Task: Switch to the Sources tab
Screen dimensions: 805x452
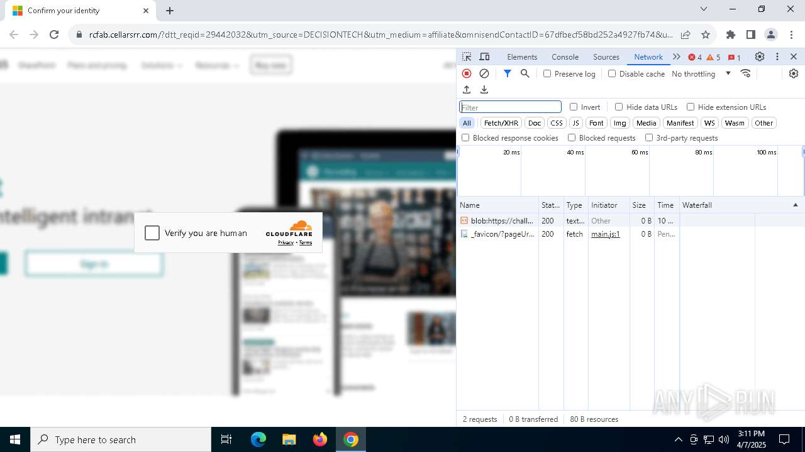Action: pyautogui.click(x=606, y=56)
